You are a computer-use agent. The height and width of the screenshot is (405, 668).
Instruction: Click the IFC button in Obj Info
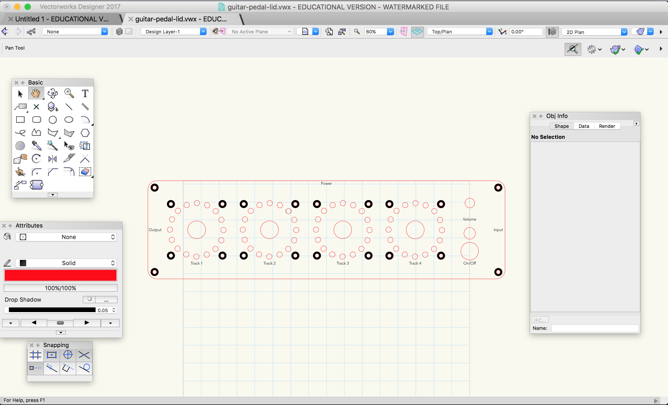[x=540, y=320]
